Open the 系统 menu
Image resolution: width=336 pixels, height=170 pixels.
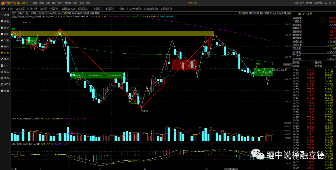pyautogui.click(x=35, y=3)
